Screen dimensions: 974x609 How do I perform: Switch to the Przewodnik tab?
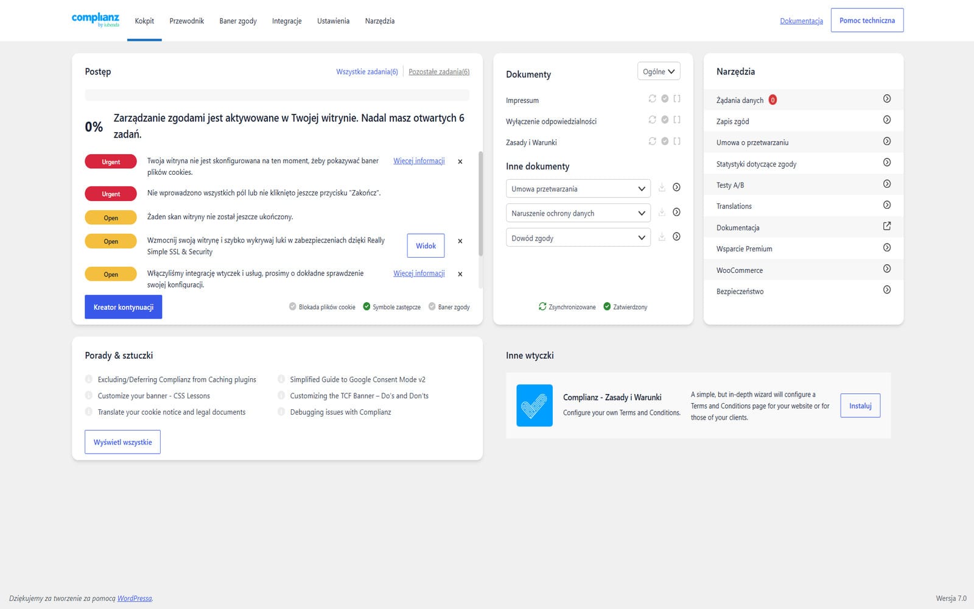click(186, 21)
